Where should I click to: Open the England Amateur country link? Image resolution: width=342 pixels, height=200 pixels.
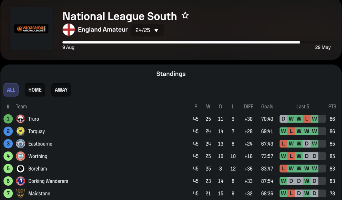point(103,29)
